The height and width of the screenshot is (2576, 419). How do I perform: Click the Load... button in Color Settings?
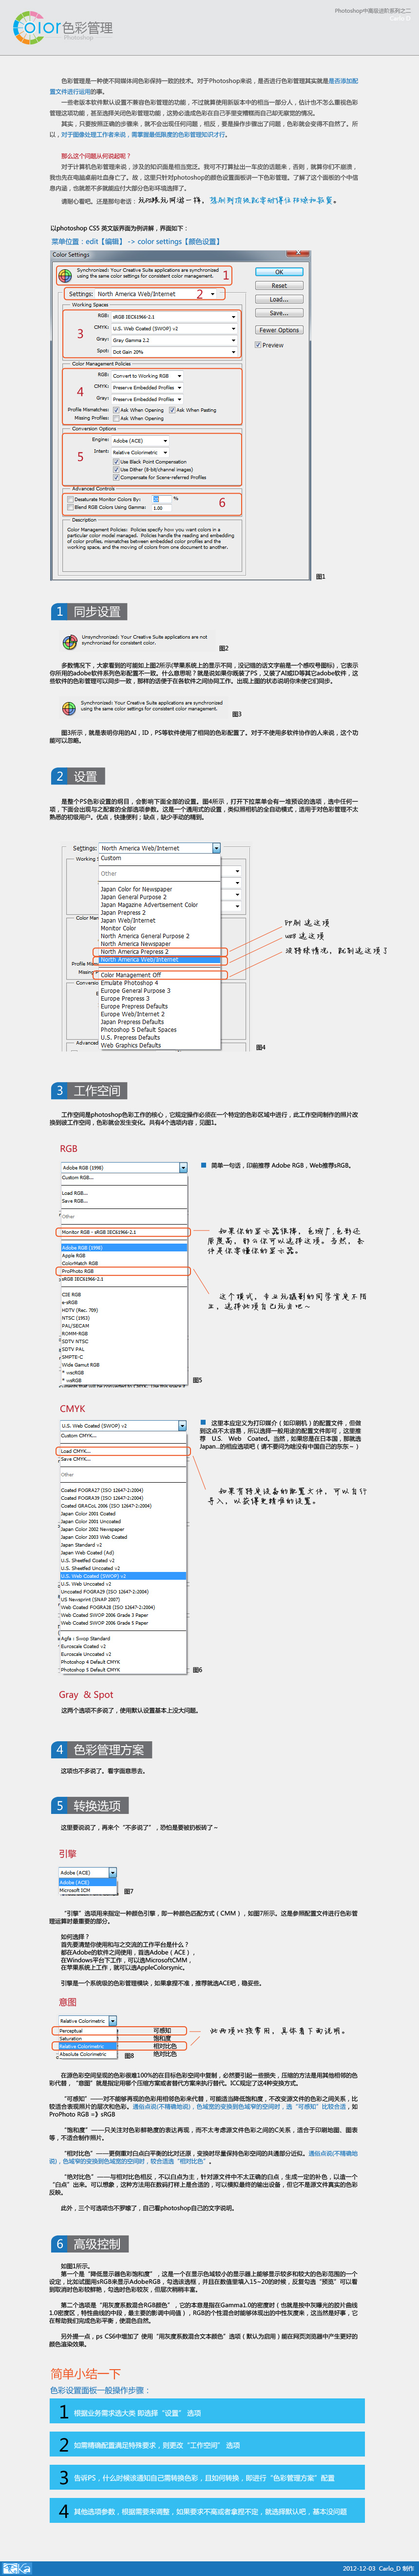(278, 300)
